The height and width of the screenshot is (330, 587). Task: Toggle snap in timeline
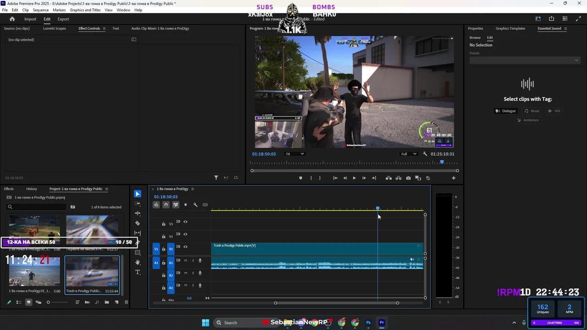click(x=166, y=205)
